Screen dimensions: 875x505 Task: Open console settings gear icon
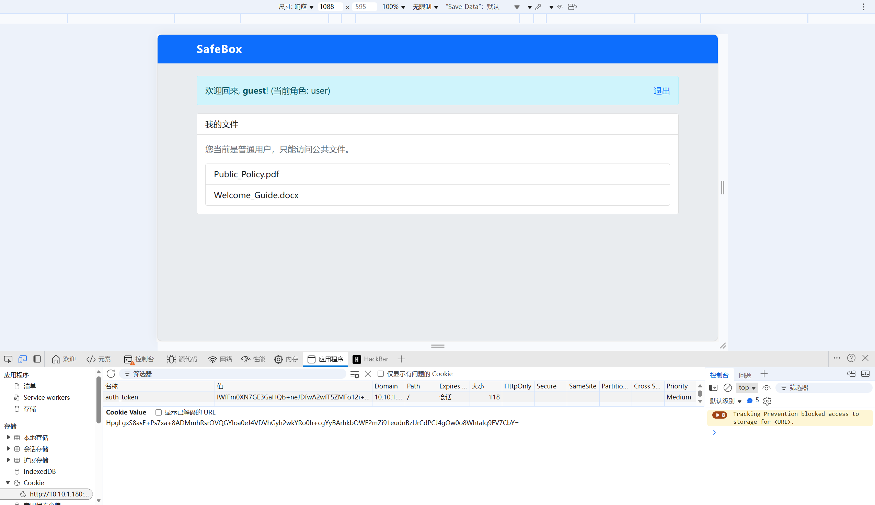point(767,401)
